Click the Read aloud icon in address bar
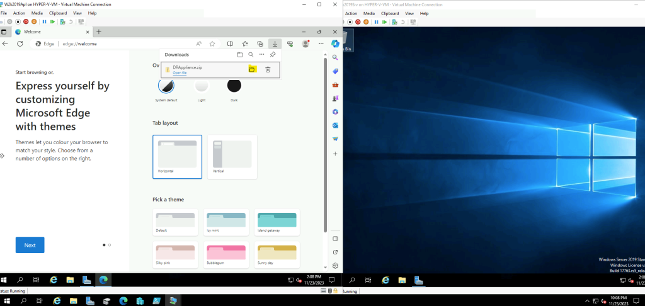The height and width of the screenshot is (306, 645). (199, 43)
